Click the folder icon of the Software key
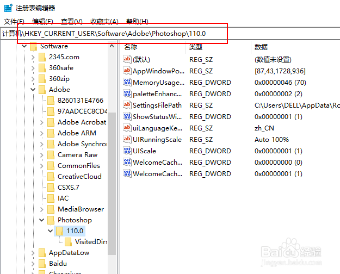 (33, 46)
